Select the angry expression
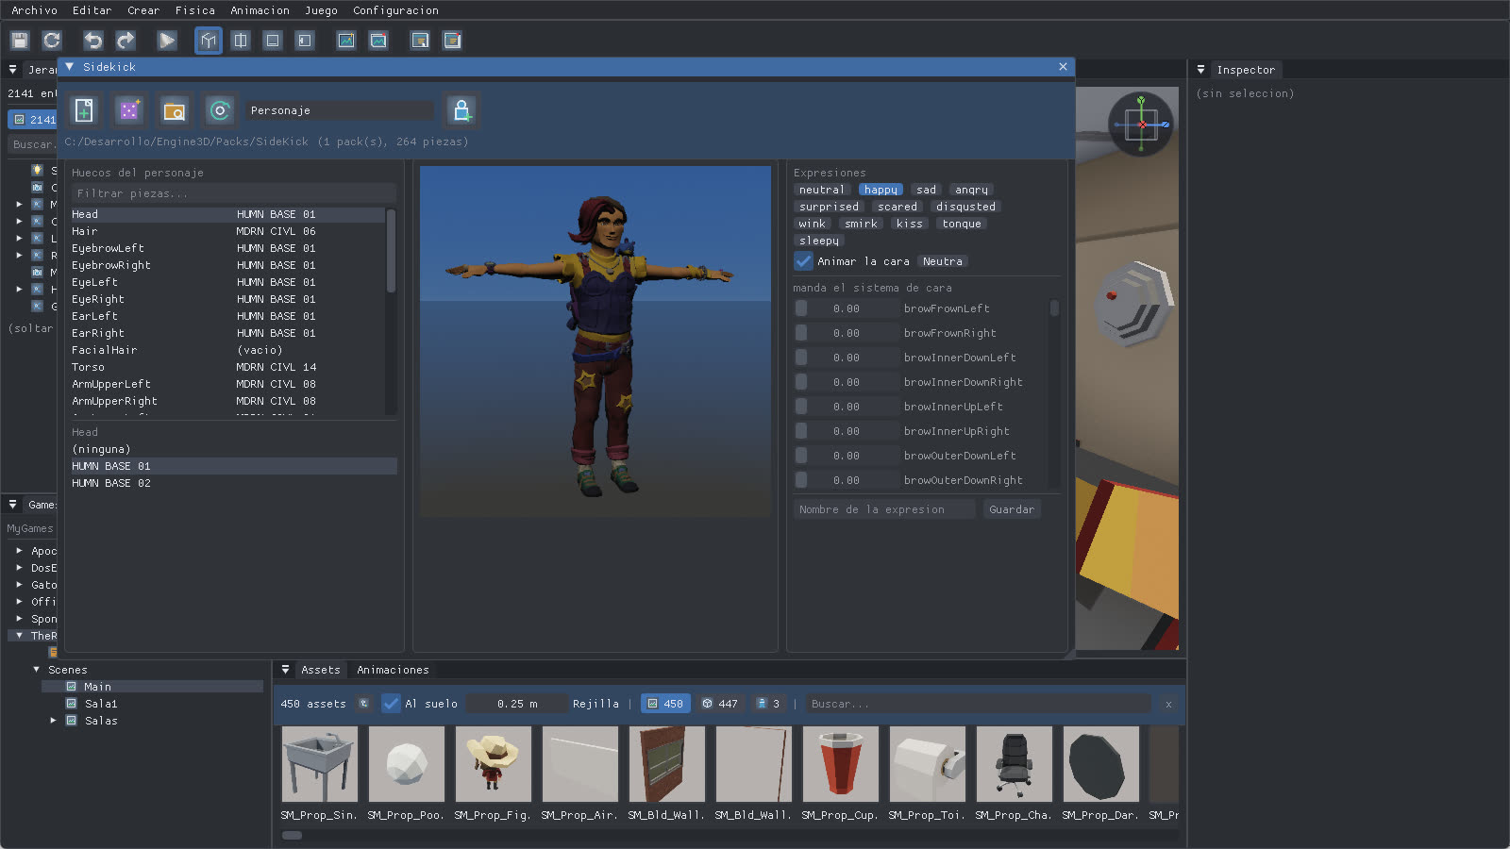The width and height of the screenshot is (1510, 849). pyautogui.click(x=971, y=190)
